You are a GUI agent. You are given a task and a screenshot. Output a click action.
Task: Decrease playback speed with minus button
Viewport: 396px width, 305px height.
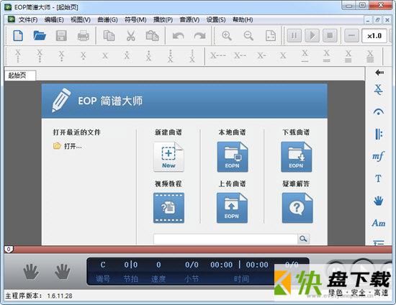351,35
